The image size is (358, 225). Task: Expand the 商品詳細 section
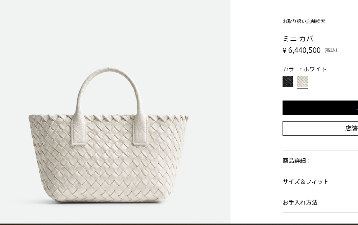[x=320, y=161]
